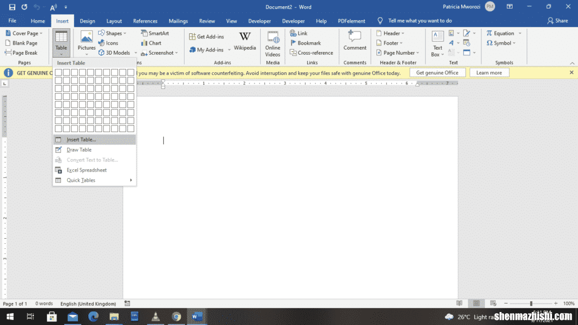This screenshot has height=325, width=578.
Task: Switch to Print Layout view
Action: (x=476, y=303)
